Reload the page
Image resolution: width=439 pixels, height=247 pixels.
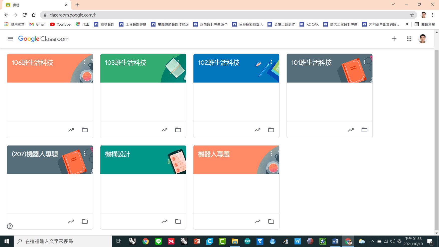(x=25, y=15)
